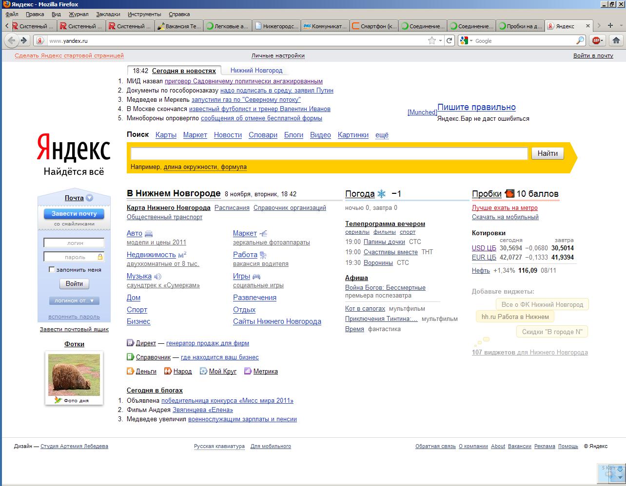The width and height of the screenshot is (626, 486).
Task: Click the gamepad icon next to Игры
Action: [x=256, y=276]
